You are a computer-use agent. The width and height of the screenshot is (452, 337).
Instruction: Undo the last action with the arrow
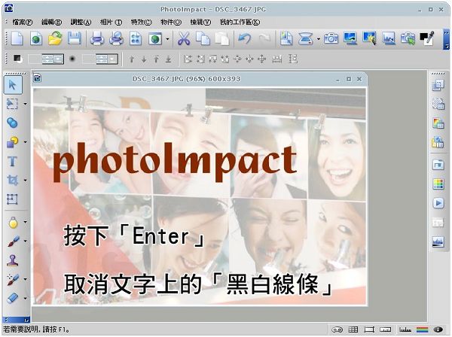pos(244,38)
